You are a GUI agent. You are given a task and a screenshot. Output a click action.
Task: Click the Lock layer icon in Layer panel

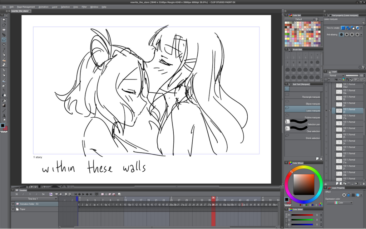[x=347, y=80]
